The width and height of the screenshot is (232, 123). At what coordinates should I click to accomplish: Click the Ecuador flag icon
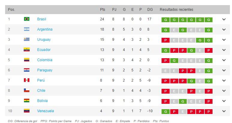pos(26,50)
